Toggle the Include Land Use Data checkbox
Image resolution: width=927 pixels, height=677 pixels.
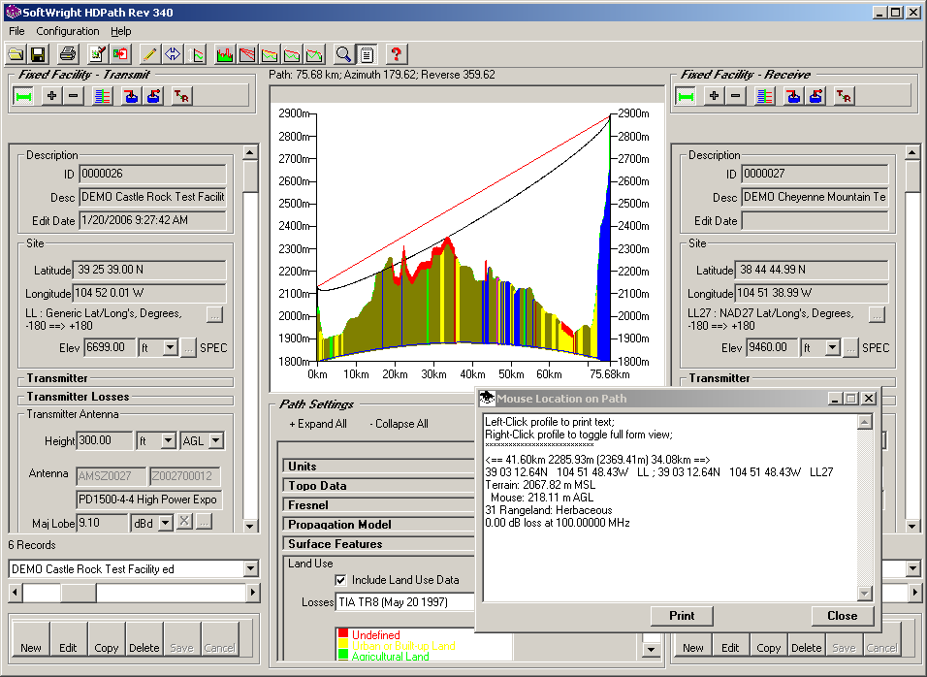click(341, 580)
